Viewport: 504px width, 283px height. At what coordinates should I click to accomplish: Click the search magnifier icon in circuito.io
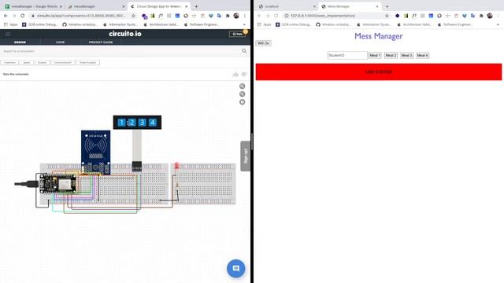244,51
